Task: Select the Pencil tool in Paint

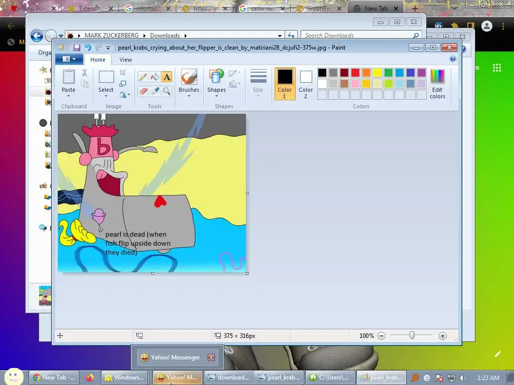Action: pyautogui.click(x=143, y=77)
